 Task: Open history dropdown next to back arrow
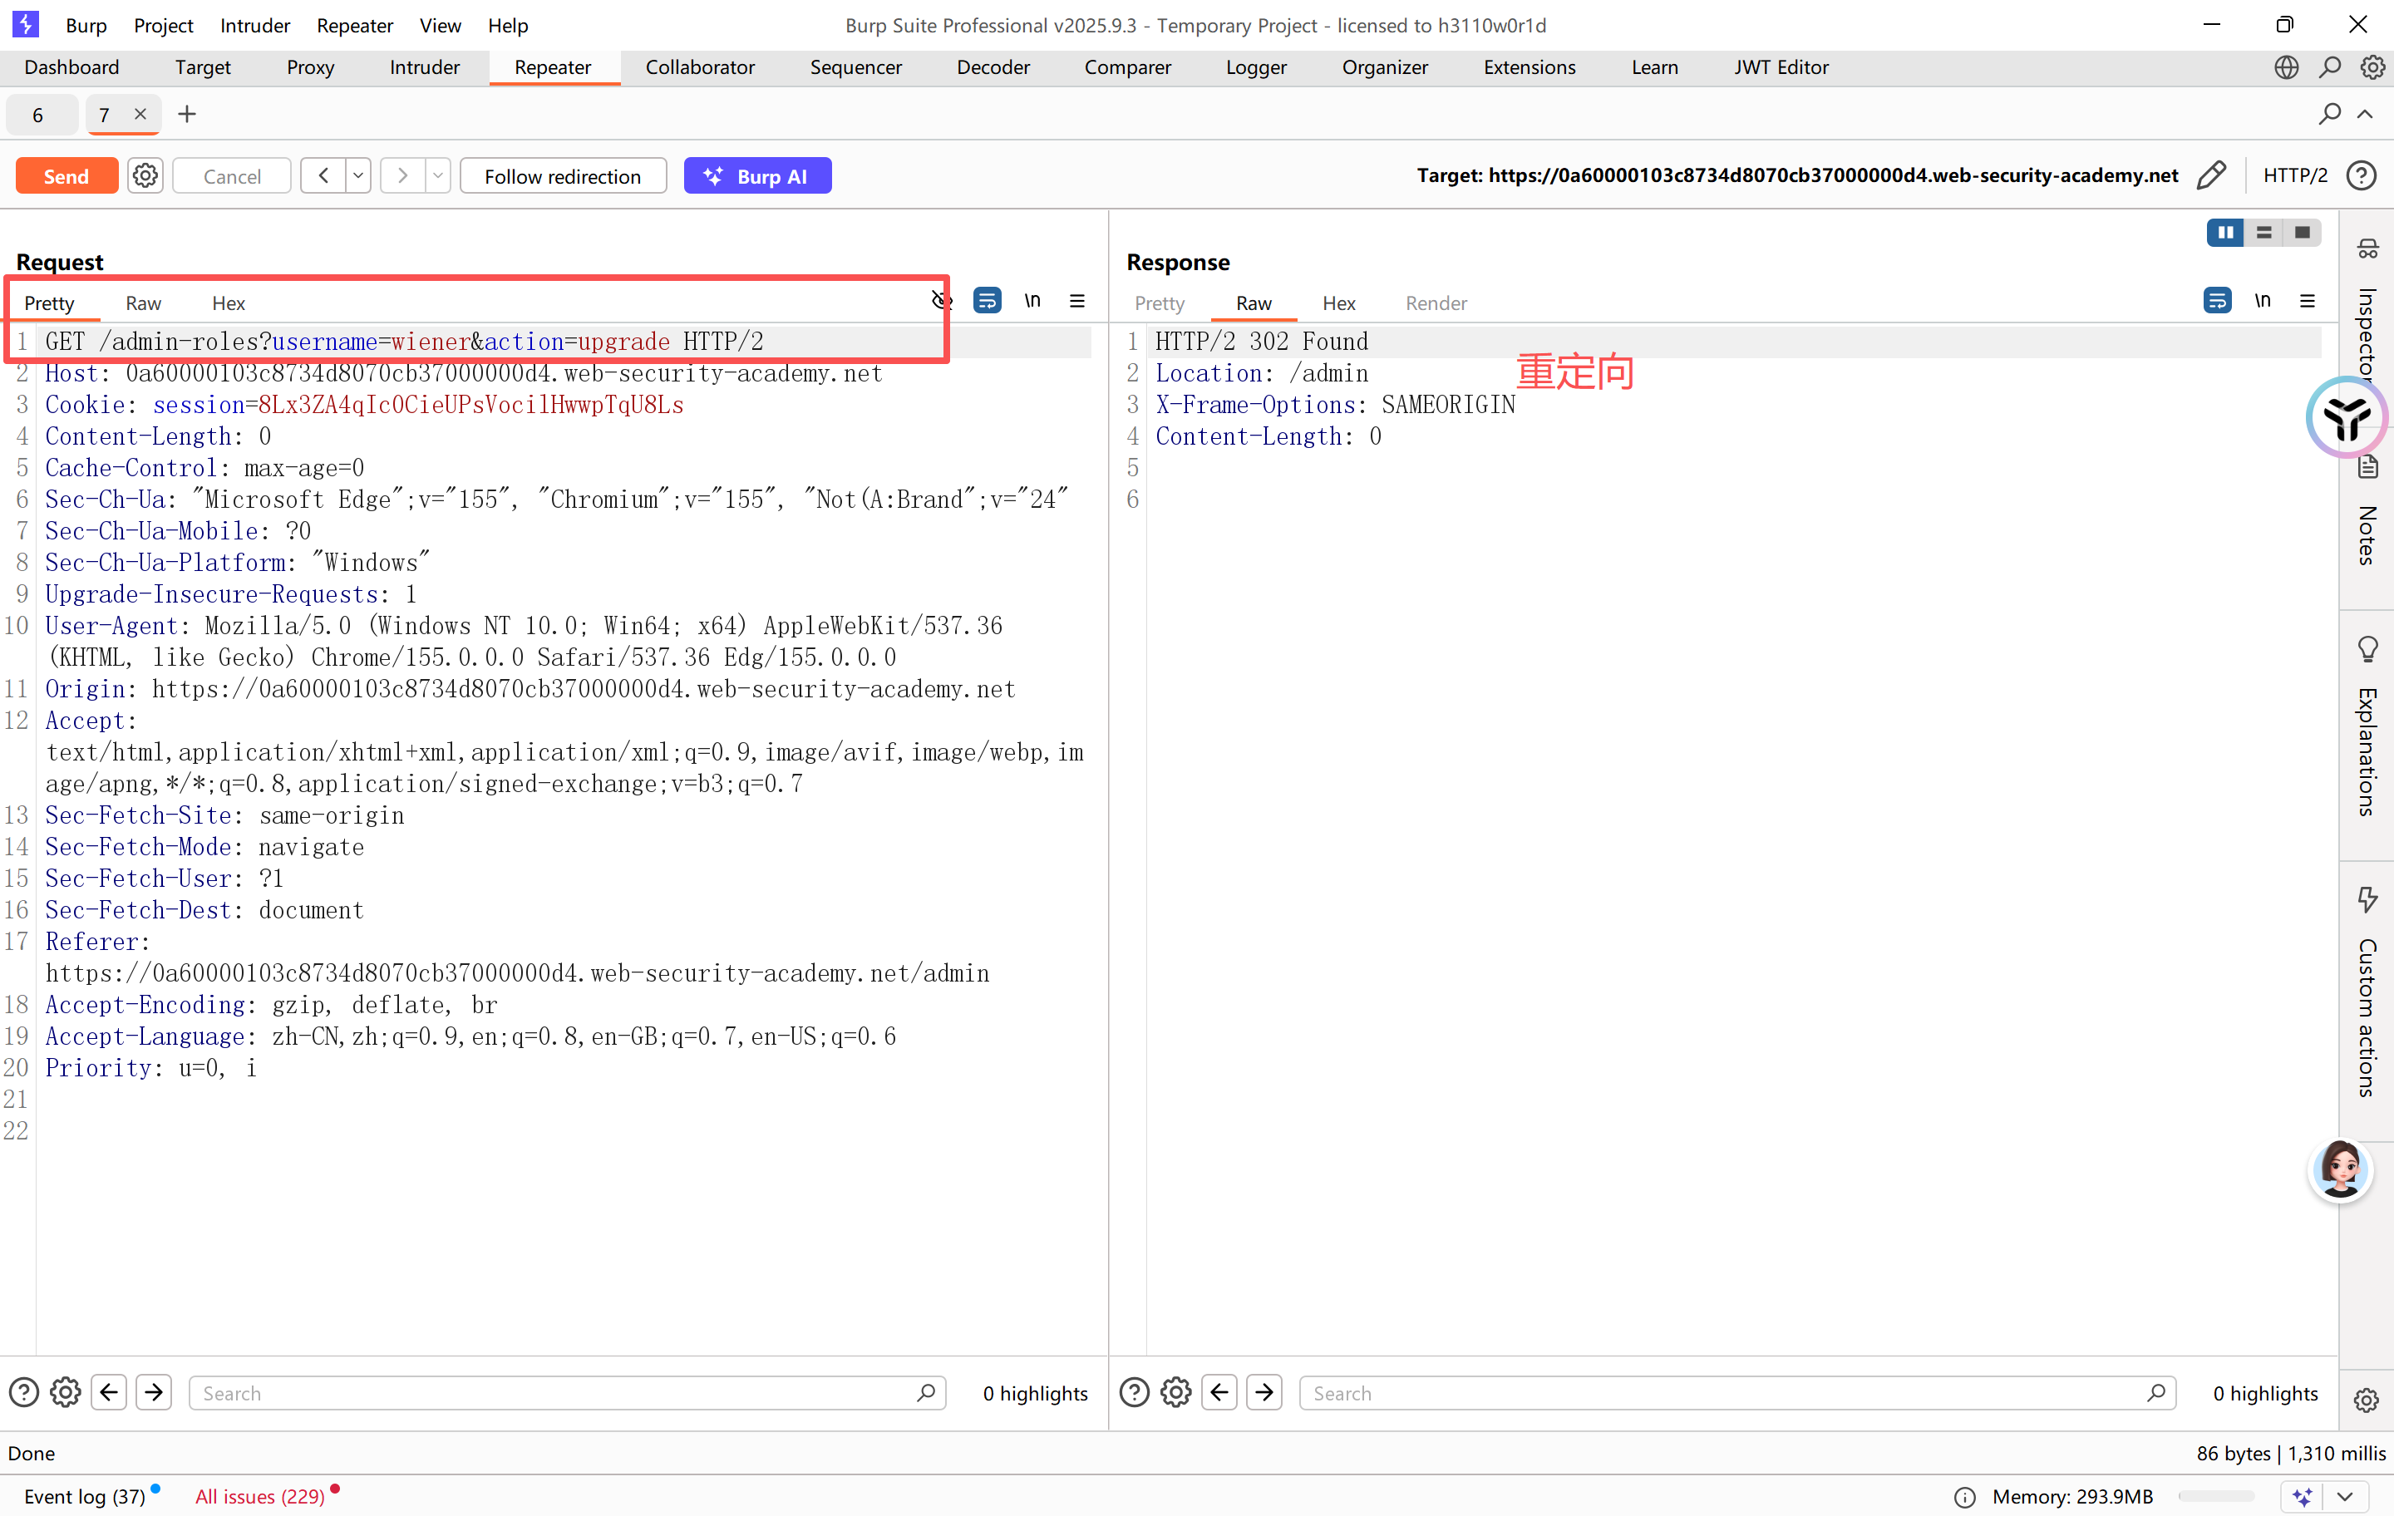pos(358,176)
